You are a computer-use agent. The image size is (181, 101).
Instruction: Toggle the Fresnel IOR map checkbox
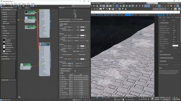click(60, 85)
